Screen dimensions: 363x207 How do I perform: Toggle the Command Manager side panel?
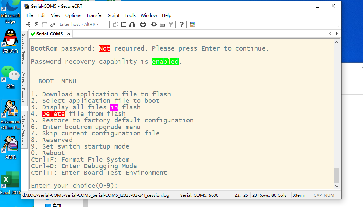pos(24,87)
